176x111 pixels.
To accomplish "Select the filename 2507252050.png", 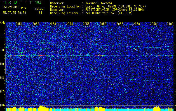I will [14, 7].
